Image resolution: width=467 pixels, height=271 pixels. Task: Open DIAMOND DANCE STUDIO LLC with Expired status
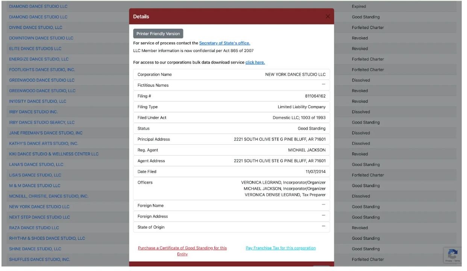click(x=38, y=6)
